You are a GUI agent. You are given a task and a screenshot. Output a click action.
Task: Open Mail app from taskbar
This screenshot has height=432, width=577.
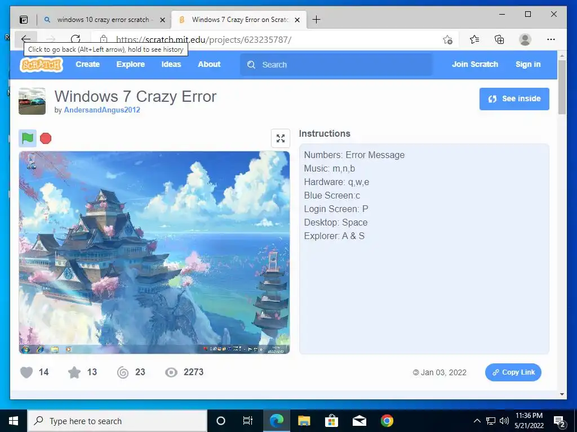pos(359,421)
